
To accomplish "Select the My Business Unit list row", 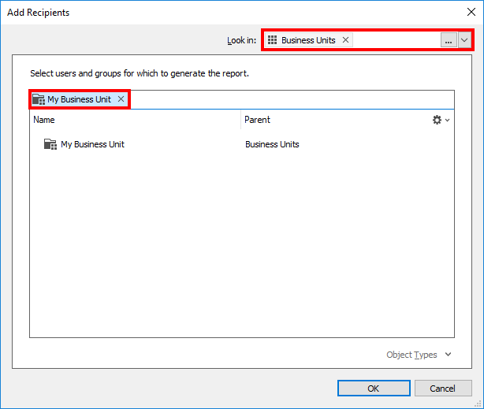I will [242, 144].
